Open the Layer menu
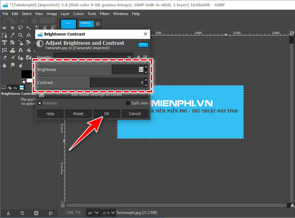The image size is (295, 218). click(65, 14)
